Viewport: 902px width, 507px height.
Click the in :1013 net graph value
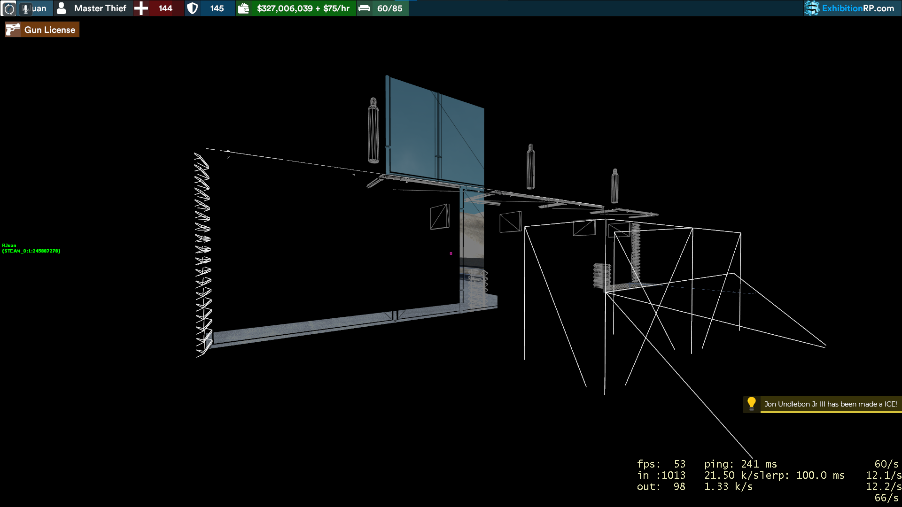pos(661,475)
